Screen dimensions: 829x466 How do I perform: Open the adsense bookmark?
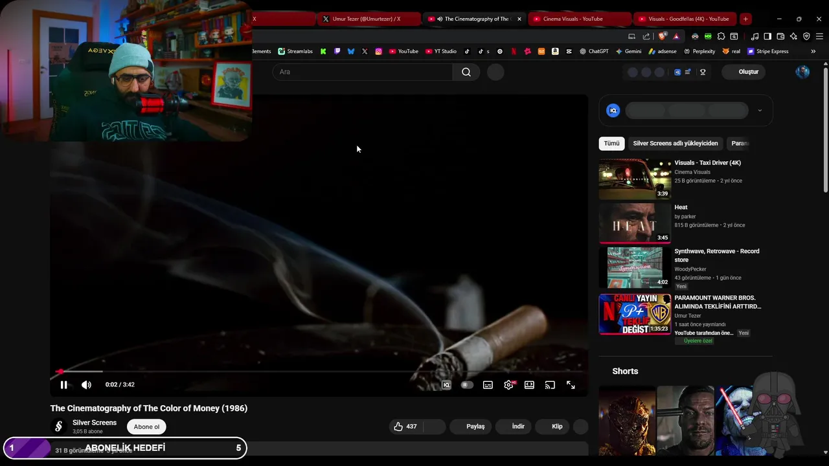click(x=662, y=51)
